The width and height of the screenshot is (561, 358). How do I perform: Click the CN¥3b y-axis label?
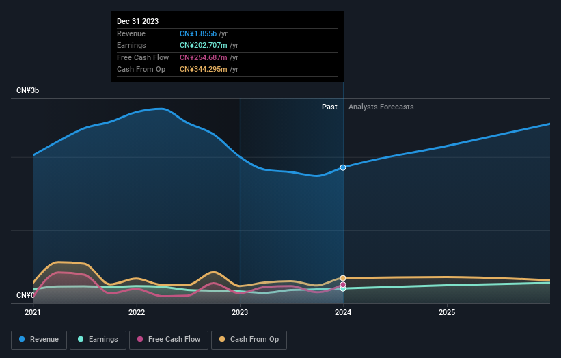(27, 90)
